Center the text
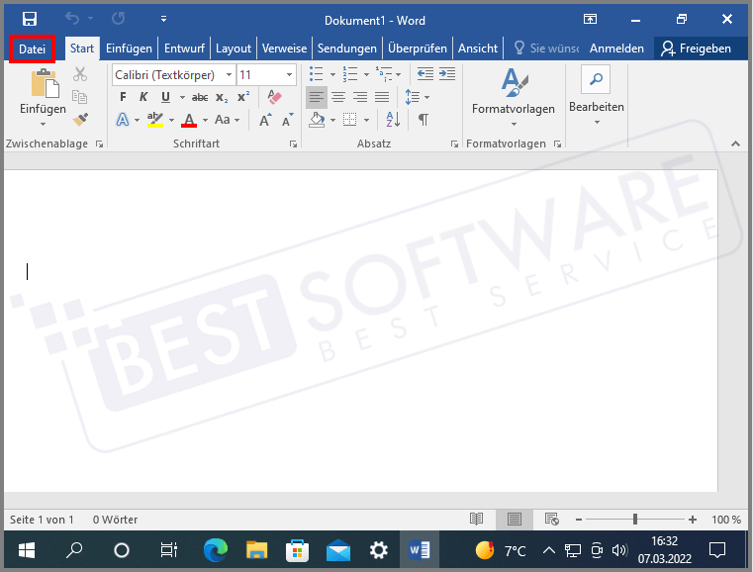 338,97
